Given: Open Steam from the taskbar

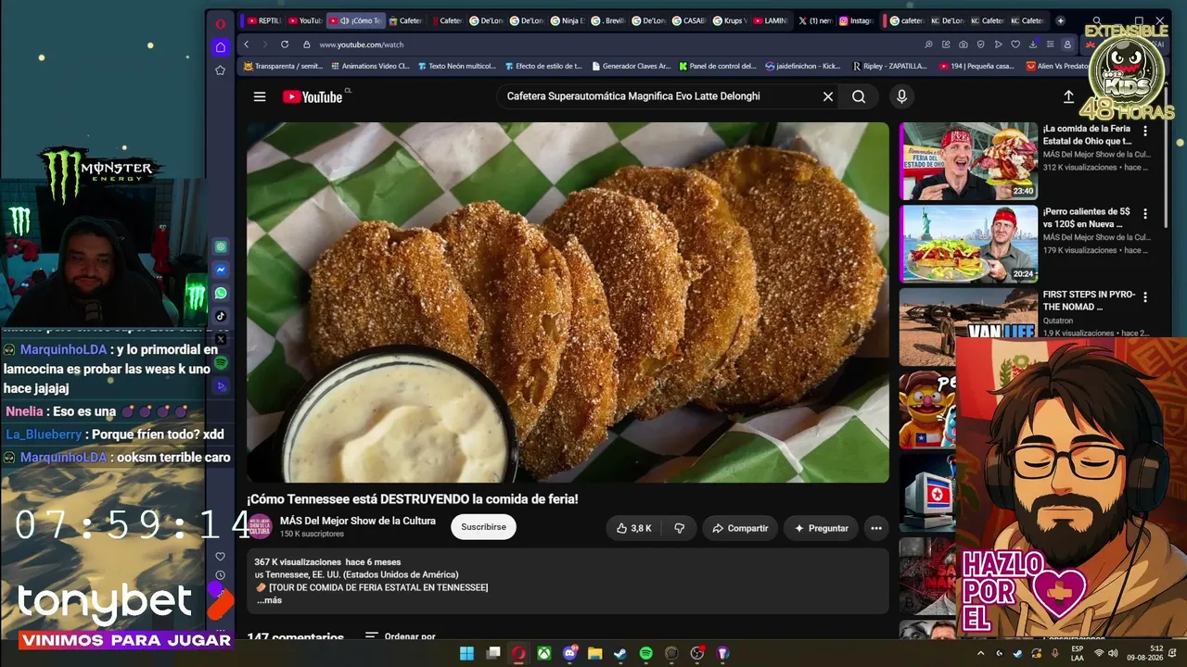Looking at the screenshot, I should click(x=620, y=653).
